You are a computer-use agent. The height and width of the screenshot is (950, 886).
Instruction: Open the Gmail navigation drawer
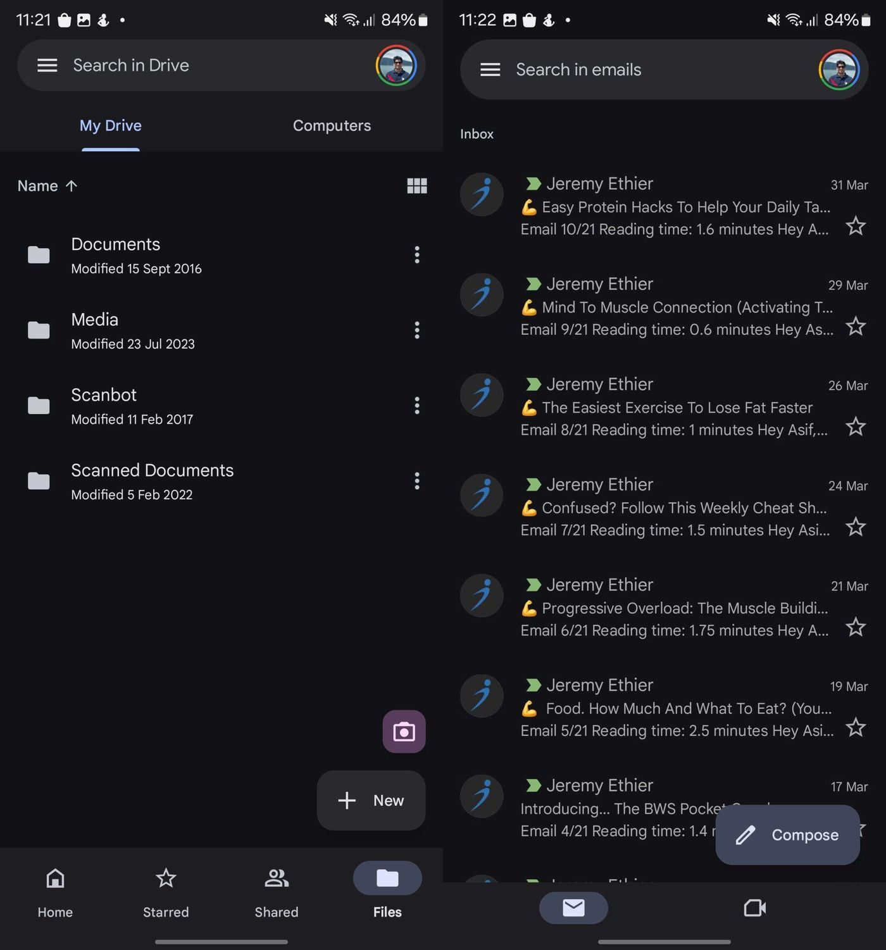(x=490, y=70)
